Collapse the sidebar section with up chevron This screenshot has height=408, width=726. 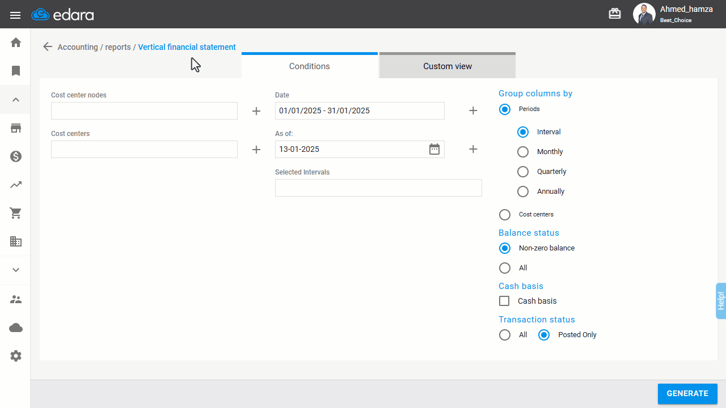pos(16,100)
